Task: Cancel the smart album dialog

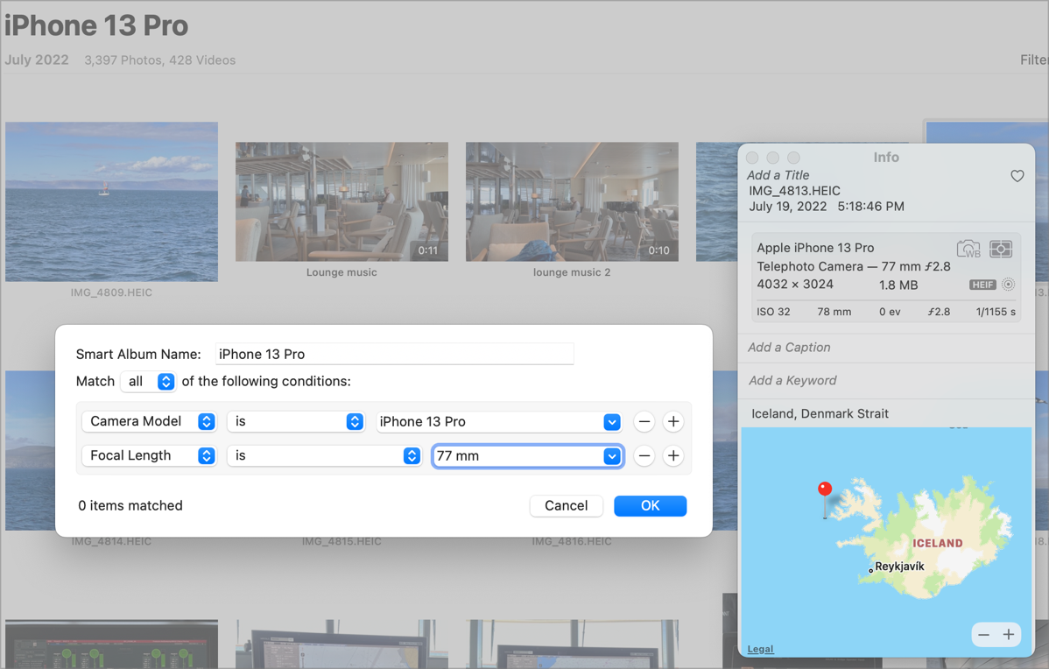Action: click(x=566, y=506)
